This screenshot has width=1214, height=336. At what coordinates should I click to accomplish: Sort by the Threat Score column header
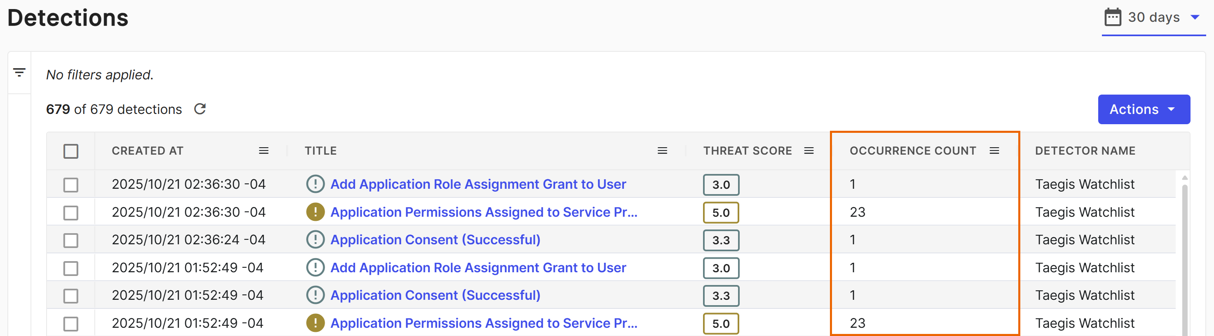[748, 151]
